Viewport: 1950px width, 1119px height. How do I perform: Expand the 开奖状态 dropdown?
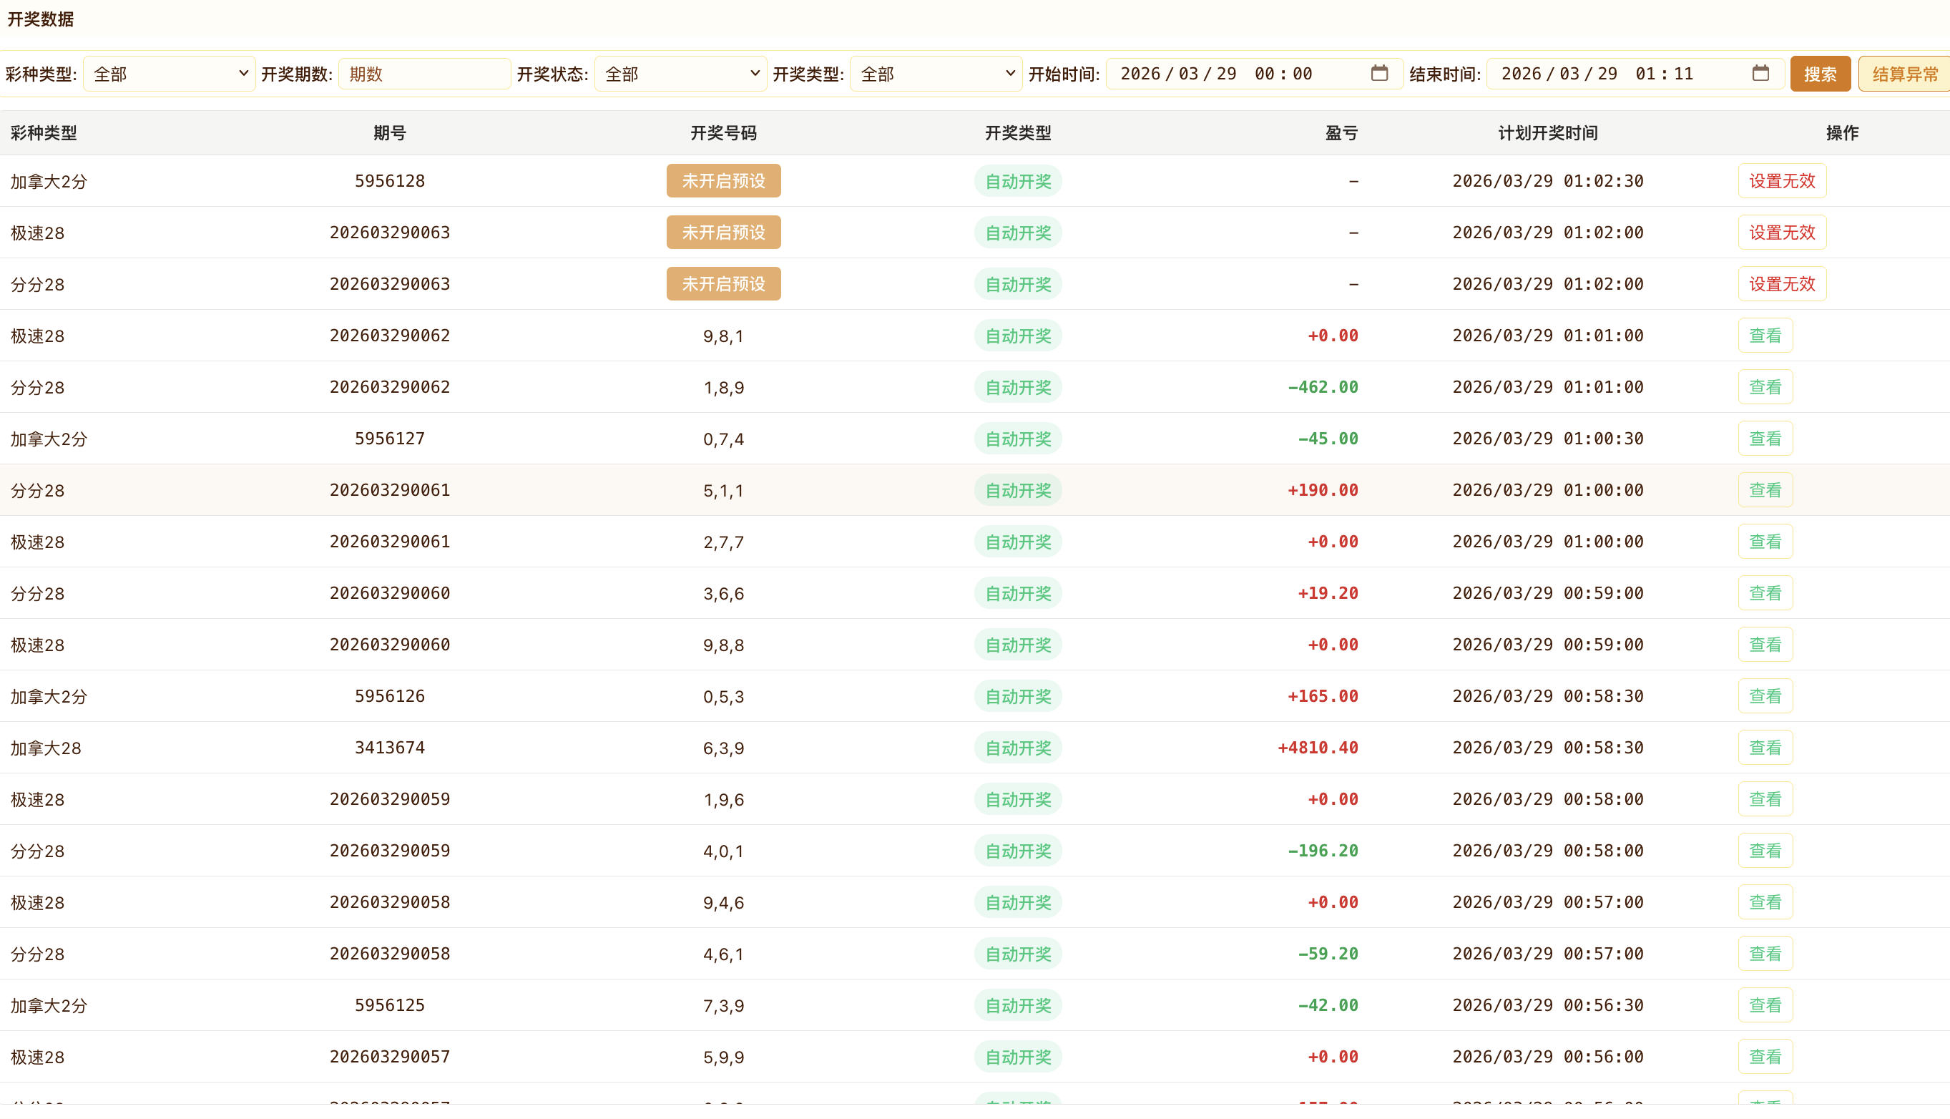point(680,74)
